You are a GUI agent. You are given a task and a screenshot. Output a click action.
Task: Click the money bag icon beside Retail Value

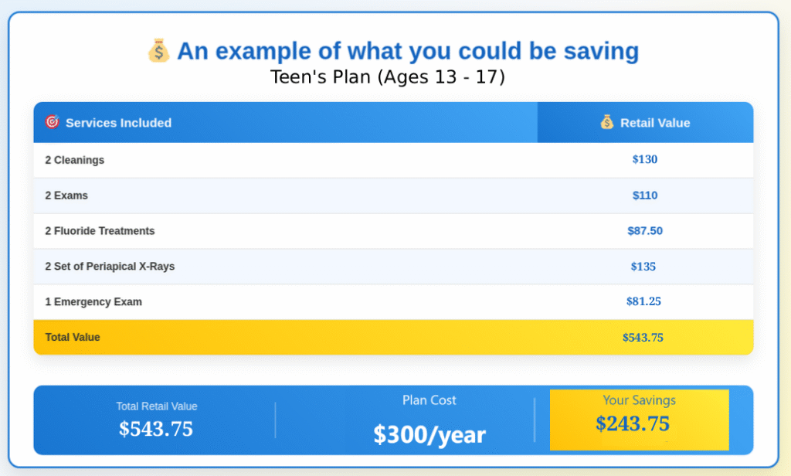(x=607, y=122)
